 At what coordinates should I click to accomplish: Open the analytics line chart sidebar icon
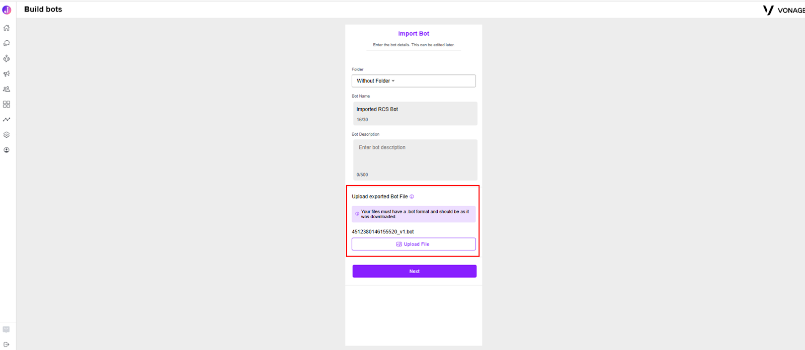7,120
